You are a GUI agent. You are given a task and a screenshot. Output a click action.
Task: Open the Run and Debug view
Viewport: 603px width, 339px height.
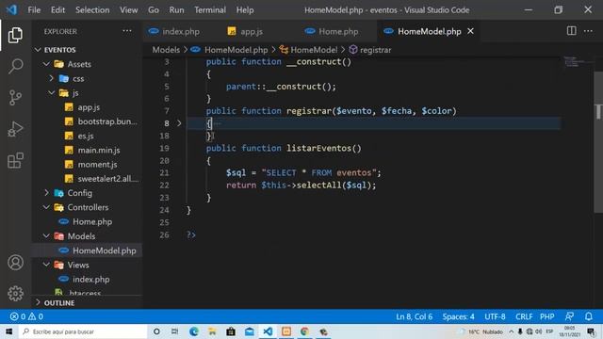pyautogui.click(x=15, y=129)
